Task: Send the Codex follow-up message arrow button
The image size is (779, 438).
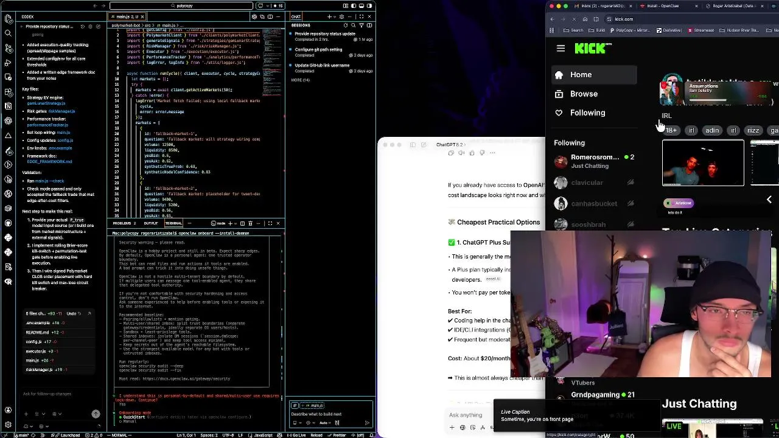Action: pyautogui.click(x=96, y=414)
